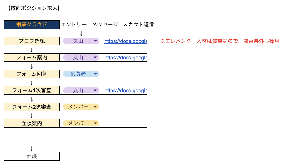Select the red エレメンター人材 note text

tap(220, 41)
